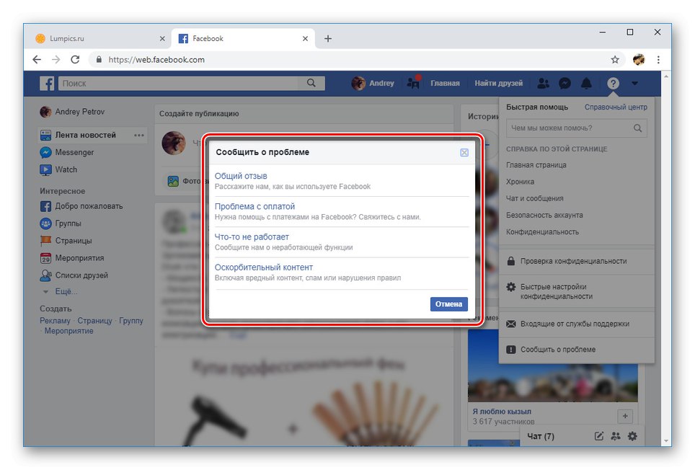Open chat settings gear icon
The height and width of the screenshot is (470, 695).
(x=632, y=436)
